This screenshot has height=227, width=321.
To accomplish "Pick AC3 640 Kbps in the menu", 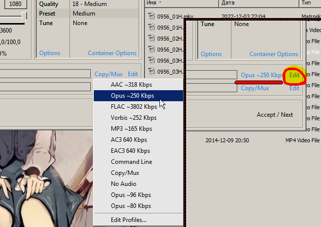I will [x=138, y=140].
